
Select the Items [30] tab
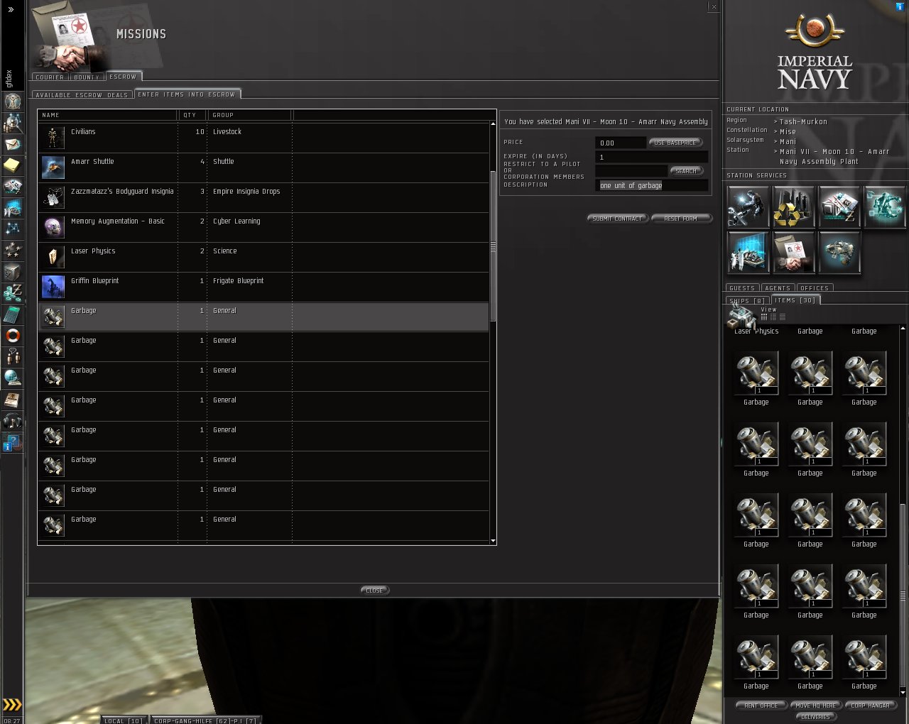point(795,300)
